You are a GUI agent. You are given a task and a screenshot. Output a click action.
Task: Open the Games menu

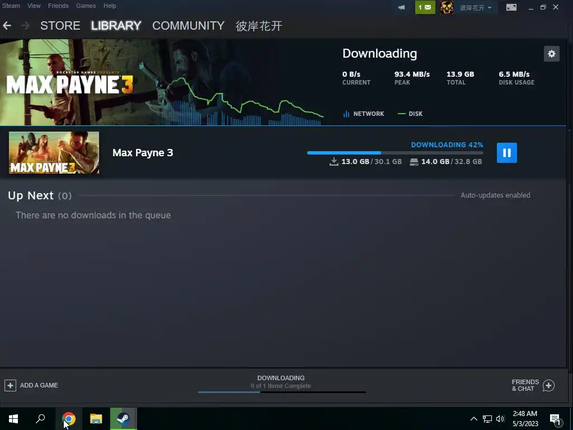pyautogui.click(x=86, y=6)
